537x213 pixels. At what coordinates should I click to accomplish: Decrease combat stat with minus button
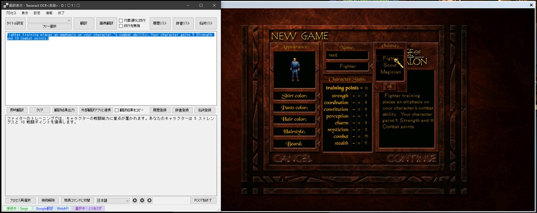click(354, 136)
